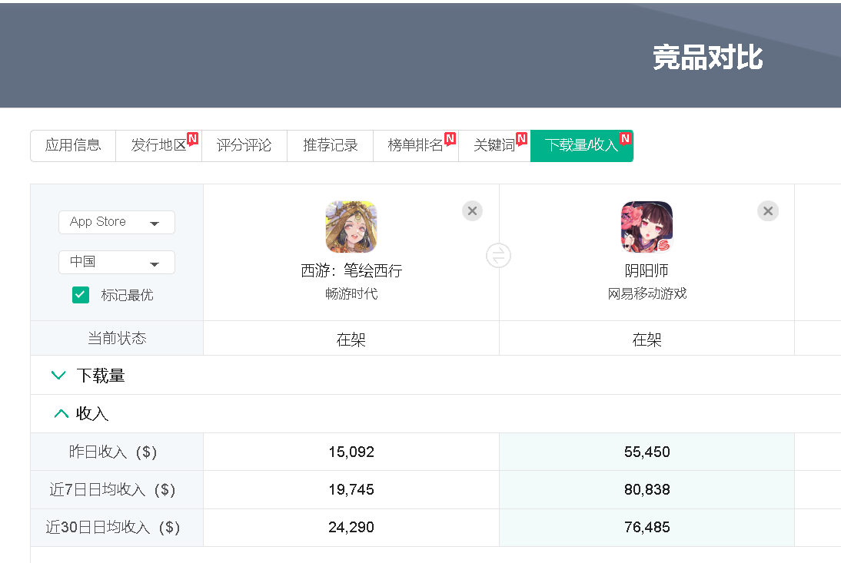Click the 昨日收入 ($) row label
Image resolution: width=841 pixels, height=563 pixels.
[x=113, y=452]
